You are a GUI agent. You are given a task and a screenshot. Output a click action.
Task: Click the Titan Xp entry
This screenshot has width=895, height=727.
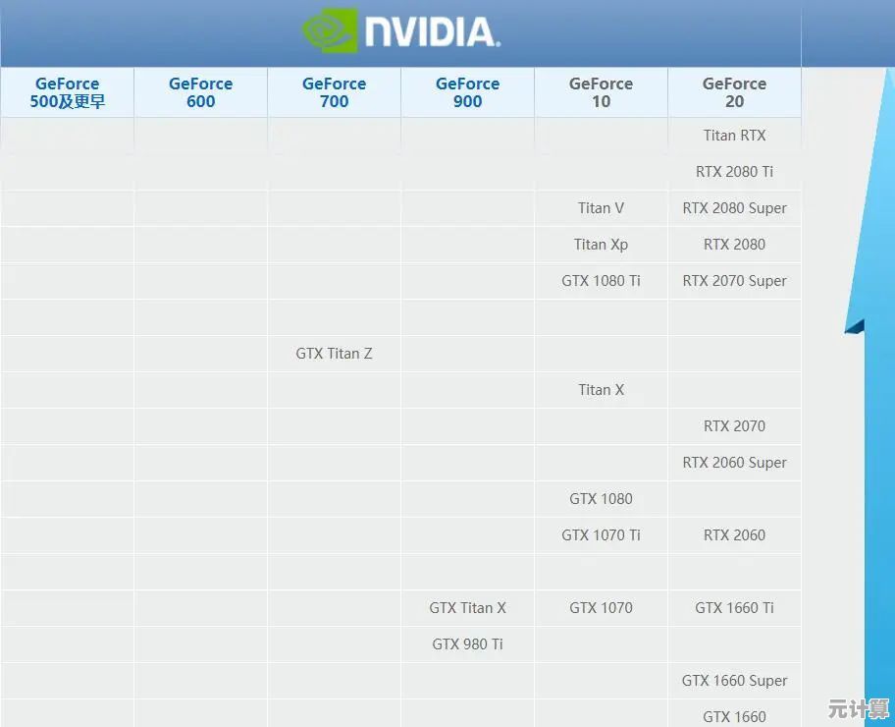601,245
